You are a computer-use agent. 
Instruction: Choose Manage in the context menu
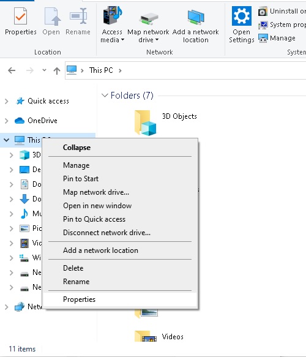120,165
